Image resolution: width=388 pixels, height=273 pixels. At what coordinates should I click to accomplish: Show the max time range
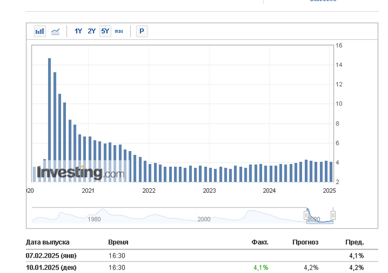click(x=119, y=31)
